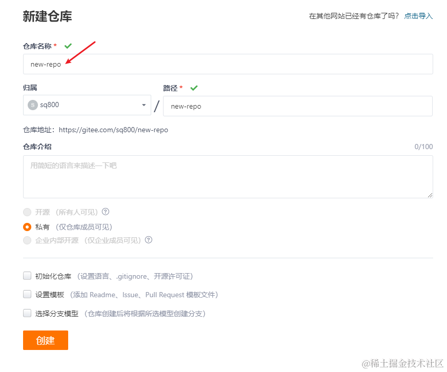The width and height of the screenshot is (447, 372).
Task: Click help icon next to 企业内部开源 option
Action: (149, 240)
